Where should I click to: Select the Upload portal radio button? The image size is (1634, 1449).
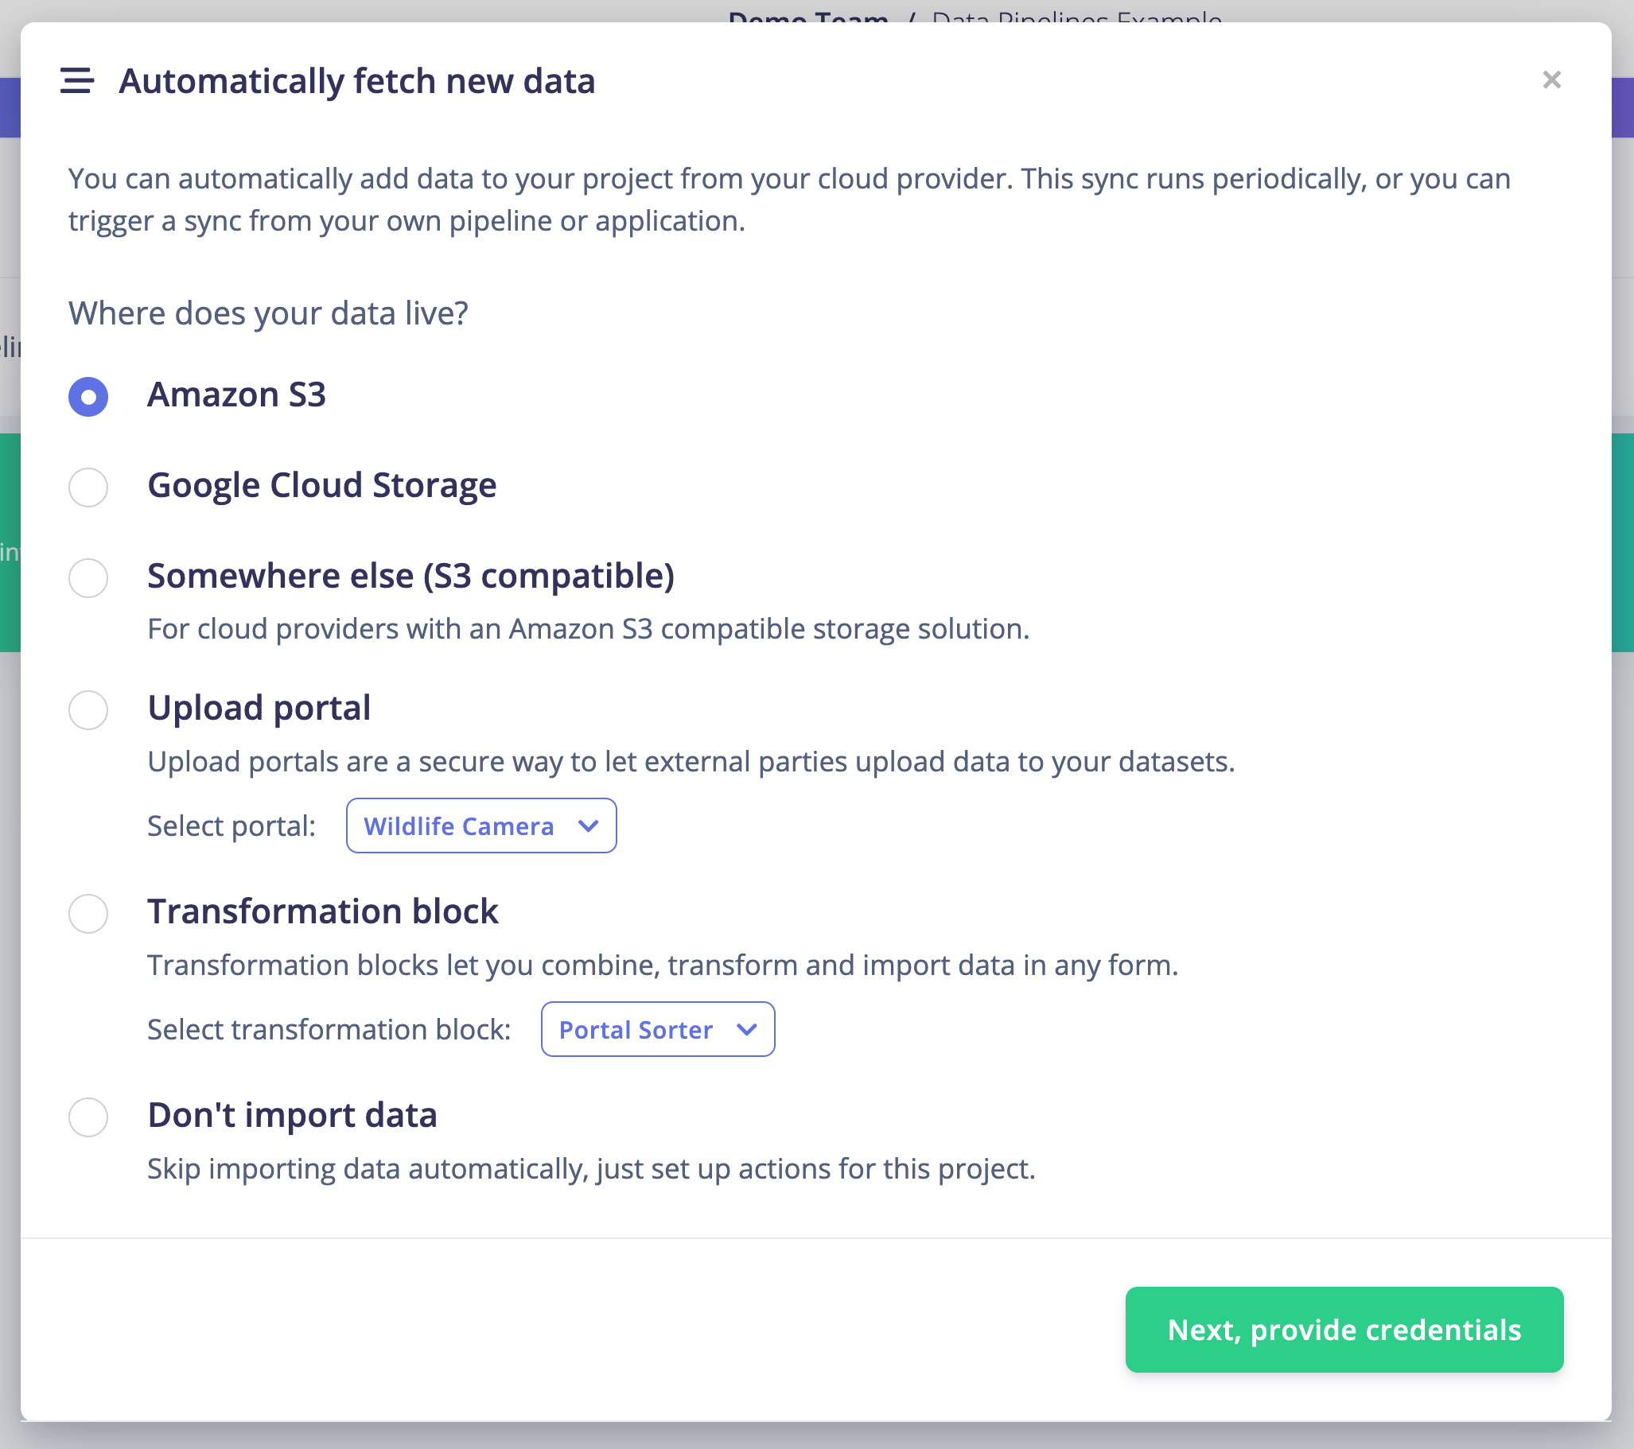88,709
